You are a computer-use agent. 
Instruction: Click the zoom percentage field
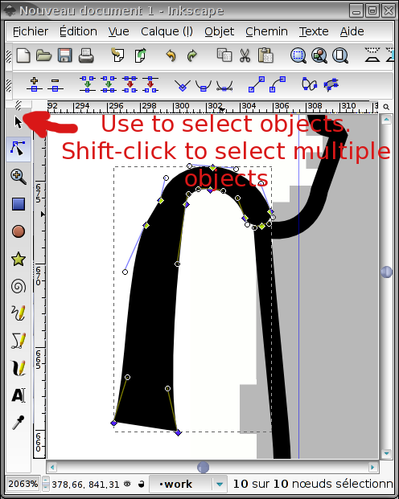point(23,484)
